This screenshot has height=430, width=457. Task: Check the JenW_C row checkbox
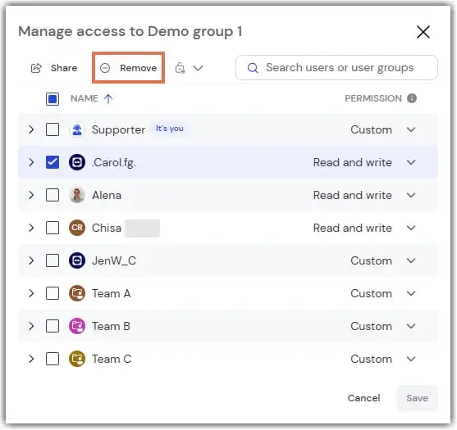(53, 260)
